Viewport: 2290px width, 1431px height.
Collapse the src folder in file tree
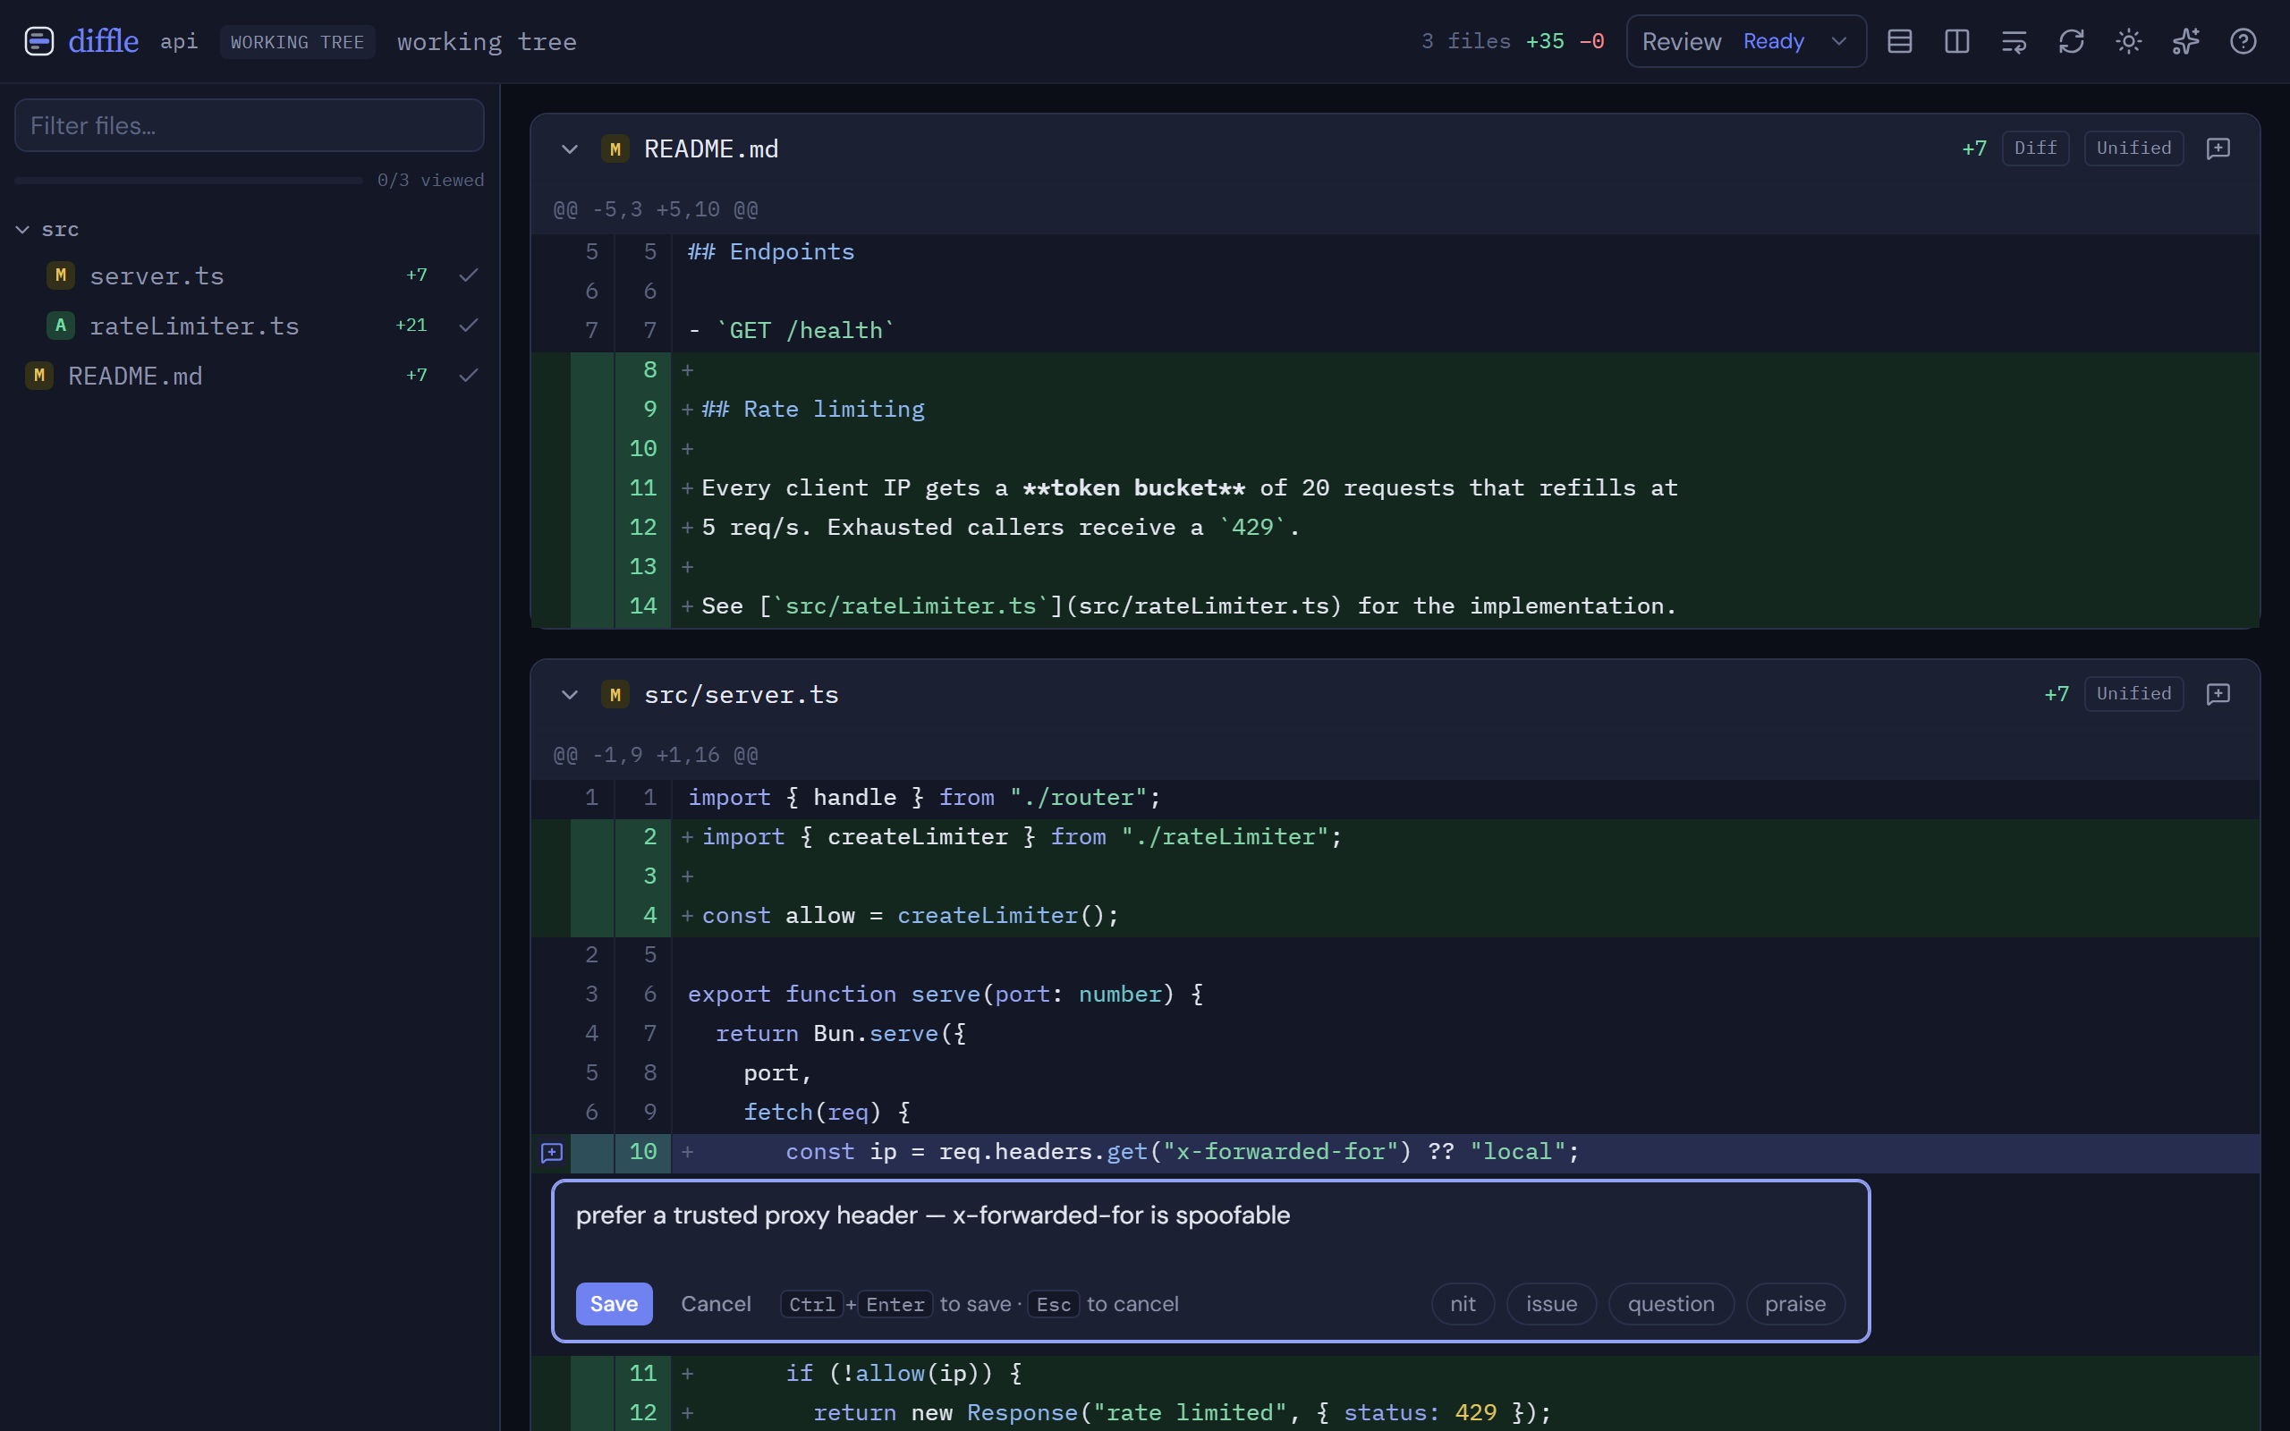tap(22, 230)
